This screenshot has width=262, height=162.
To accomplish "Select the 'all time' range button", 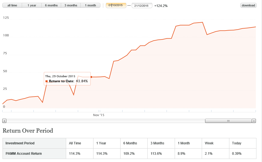I will [x=12, y=5].
